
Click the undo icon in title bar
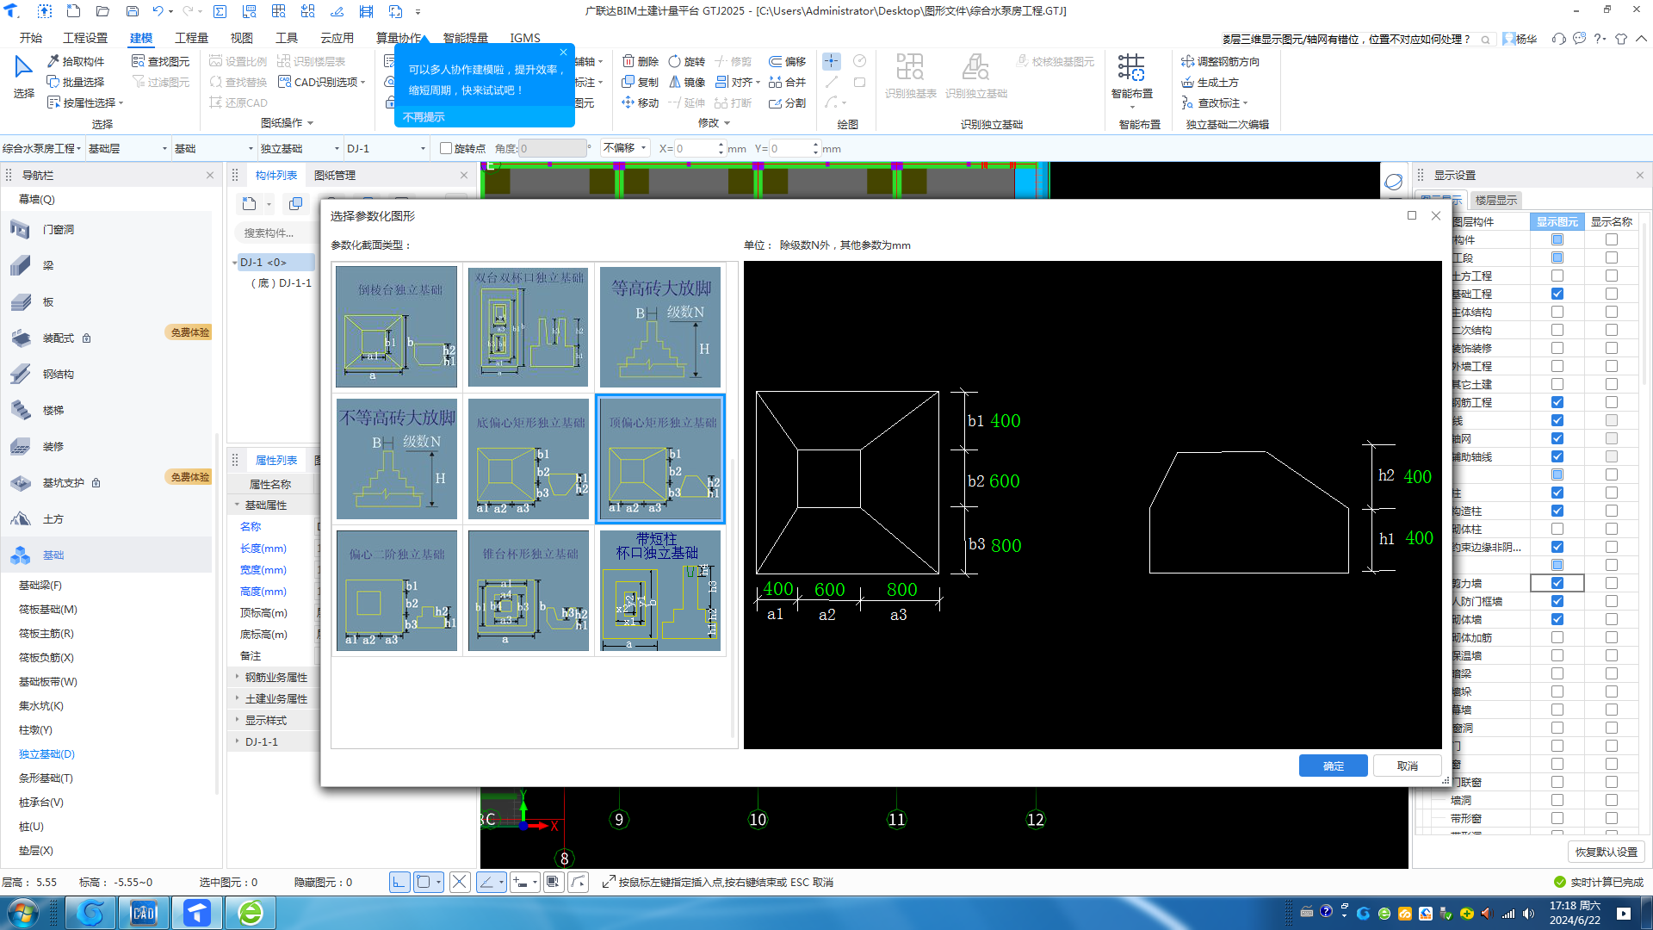coord(158,11)
